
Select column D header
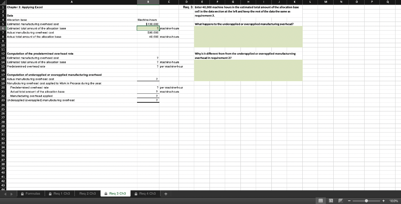pyautogui.click(x=186, y=2)
